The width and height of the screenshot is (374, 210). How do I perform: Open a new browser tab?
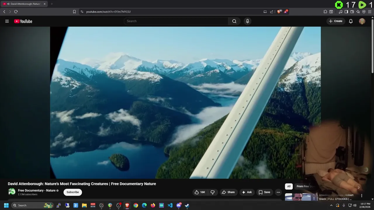52,4
